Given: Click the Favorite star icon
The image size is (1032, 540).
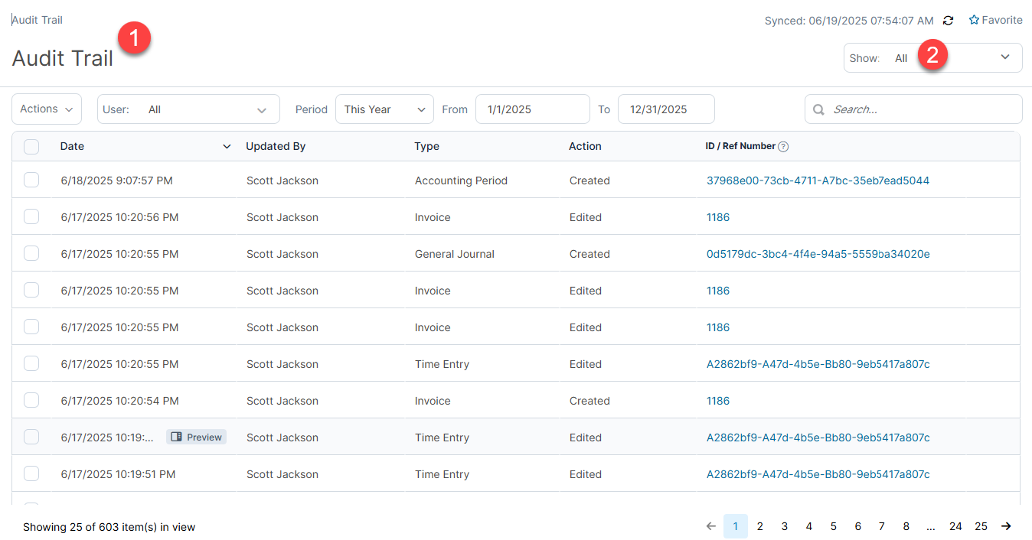Looking at the screenshot, I should click(973, 20).
